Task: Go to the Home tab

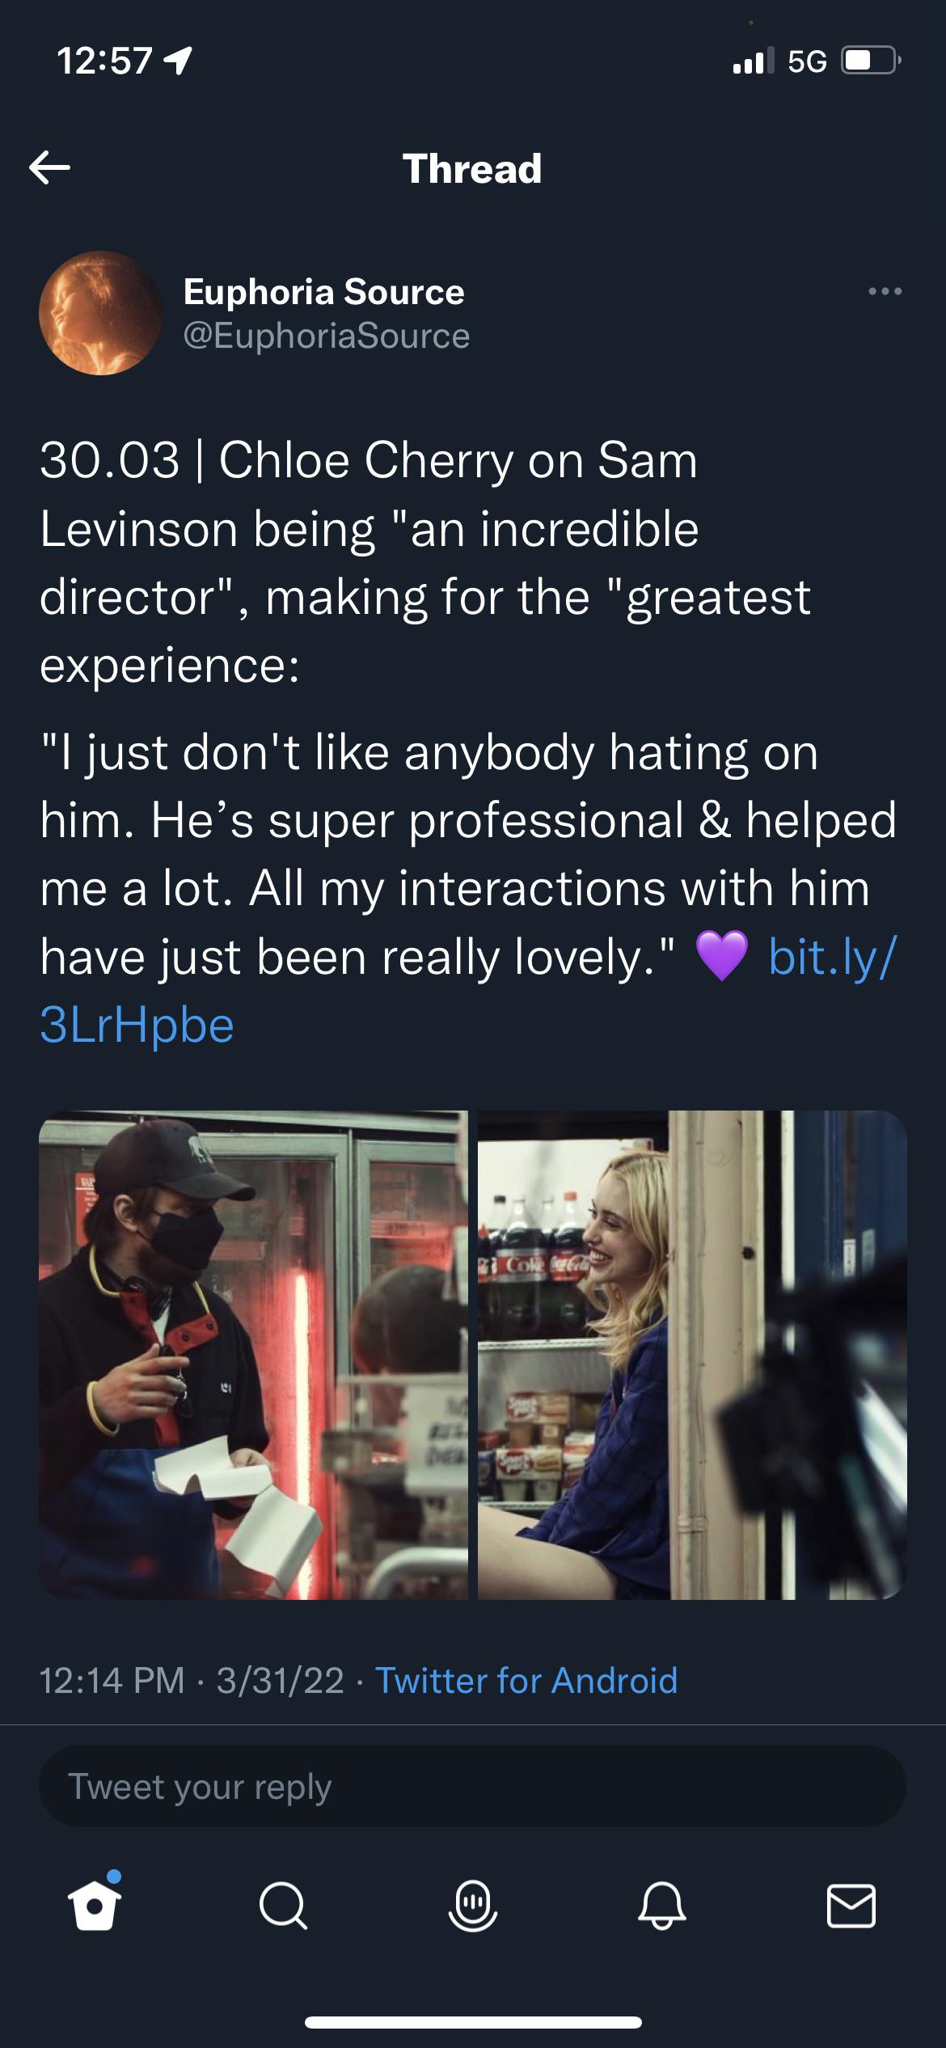Action: (x=95, y=1906)
